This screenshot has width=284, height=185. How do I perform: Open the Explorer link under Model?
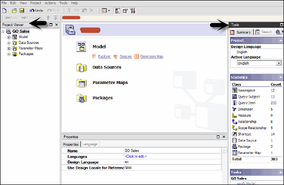[104, 56]
